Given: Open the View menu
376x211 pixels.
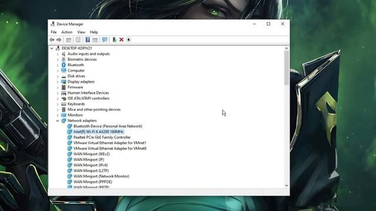Looking at the screenshot, I should coord(81,32).
